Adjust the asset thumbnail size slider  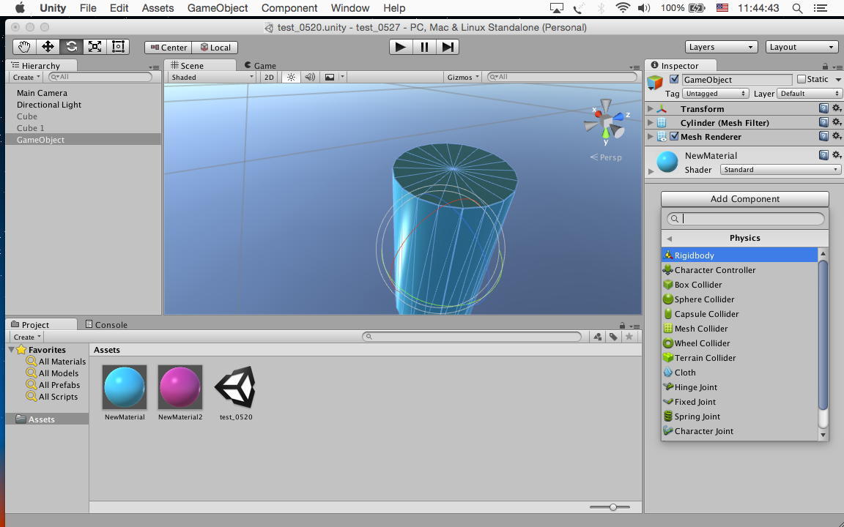[x=613, y=507]
